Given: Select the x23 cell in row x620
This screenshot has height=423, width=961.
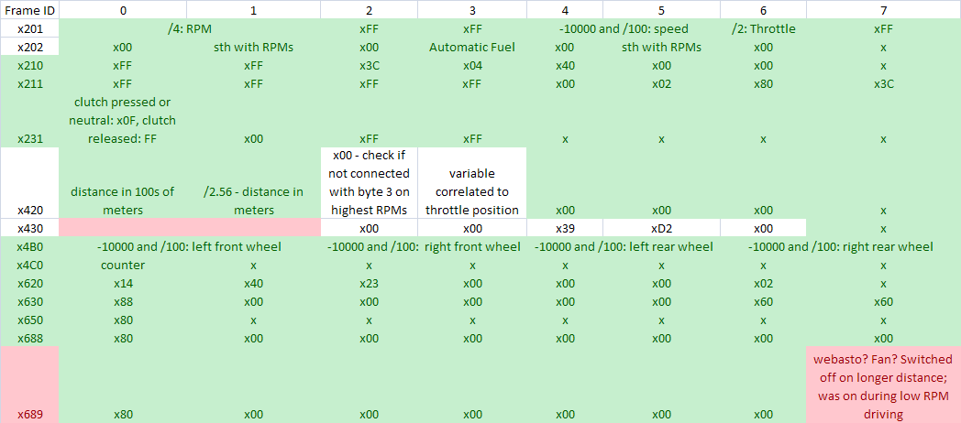Looking at the screenshot, I should 369,283.
